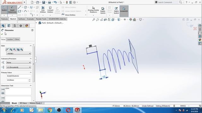
Task: Click the D2@3DSketch2 name field
Action: 19,76
